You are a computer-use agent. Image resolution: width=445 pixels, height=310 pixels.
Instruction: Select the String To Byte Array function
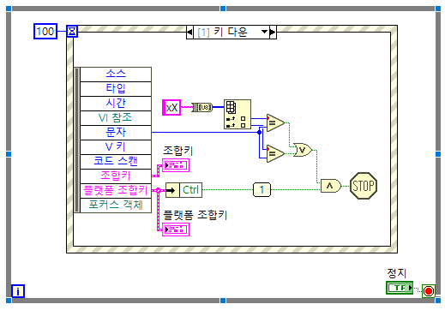tap(201, 107)
